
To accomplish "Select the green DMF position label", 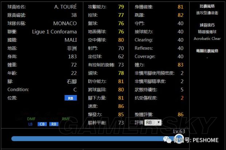I will coord(31,119).
